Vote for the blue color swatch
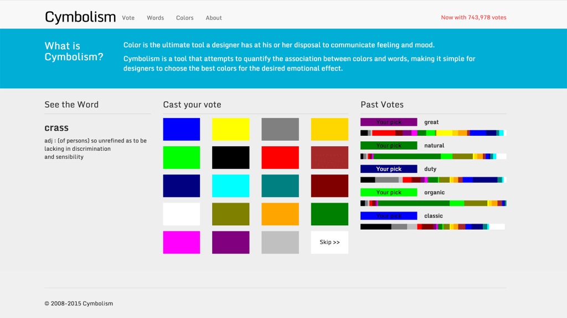567x318 pixels. 181,129
